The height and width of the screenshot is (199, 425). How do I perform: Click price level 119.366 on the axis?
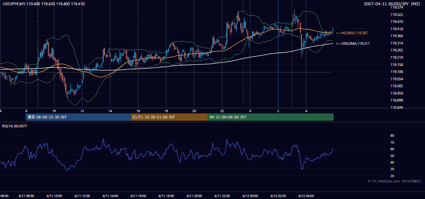397,36
